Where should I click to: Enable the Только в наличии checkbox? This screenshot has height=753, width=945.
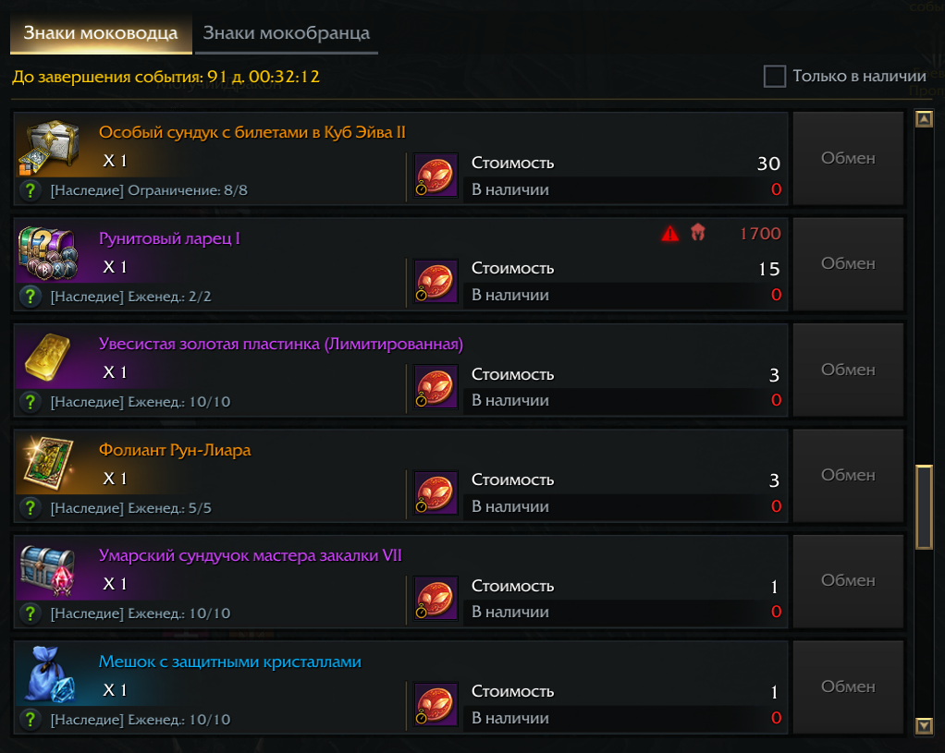coord(775,77)
